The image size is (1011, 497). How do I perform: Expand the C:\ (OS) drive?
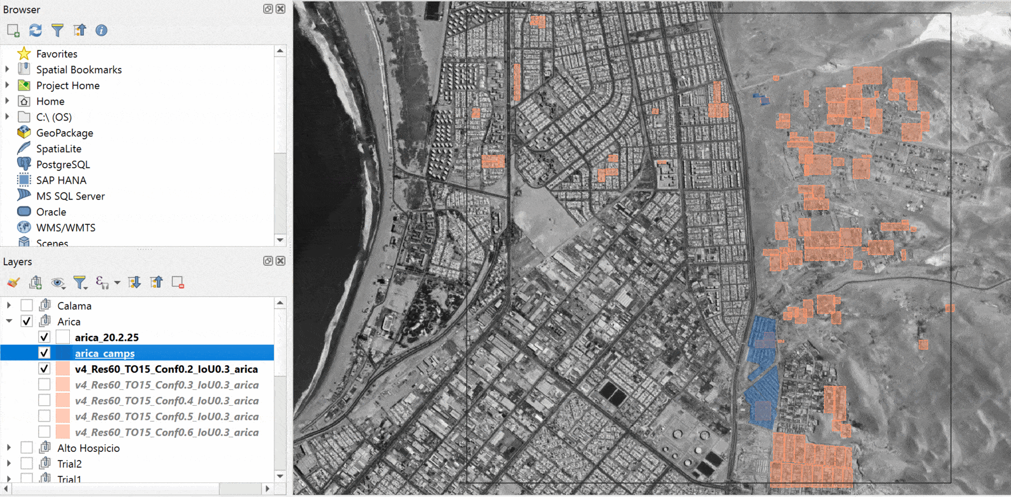[8, 117]
